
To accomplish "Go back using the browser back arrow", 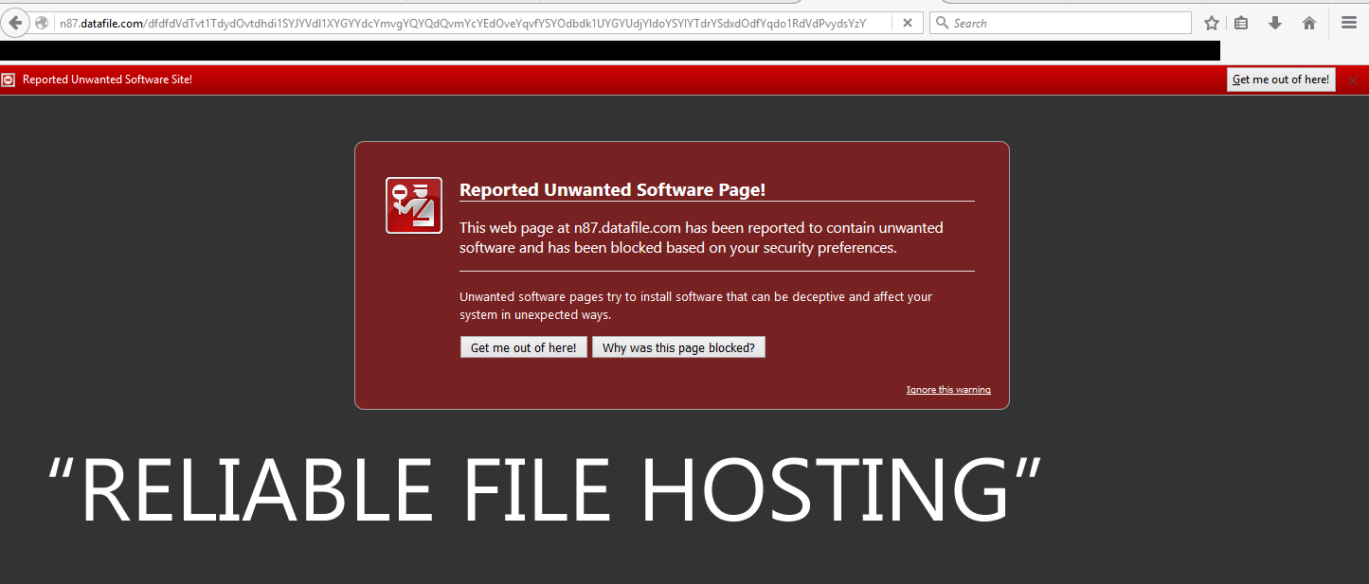I will click(14, 23).
